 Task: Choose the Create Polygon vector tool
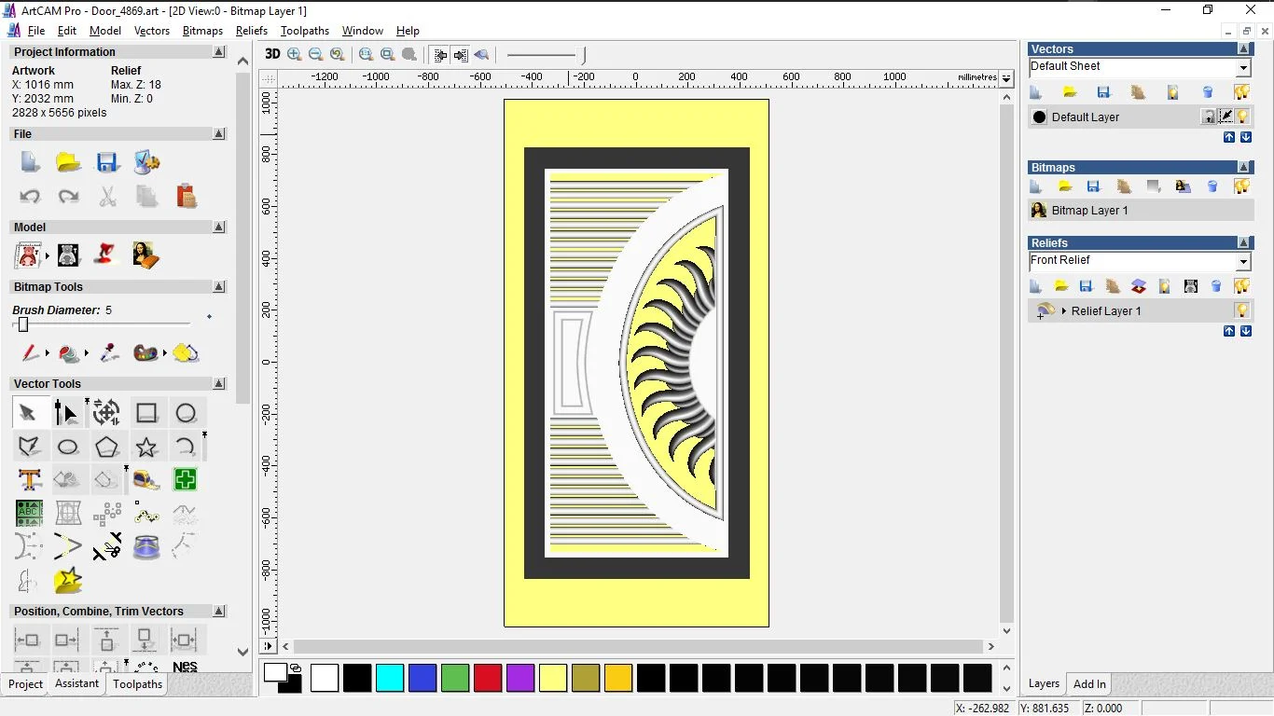point(106,447)
